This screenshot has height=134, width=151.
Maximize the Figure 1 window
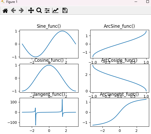point(148,2)
